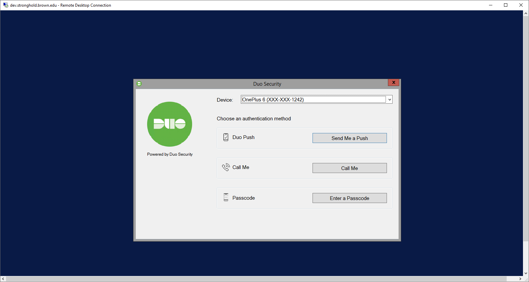Click the Passcode device icon

(226, 197)
